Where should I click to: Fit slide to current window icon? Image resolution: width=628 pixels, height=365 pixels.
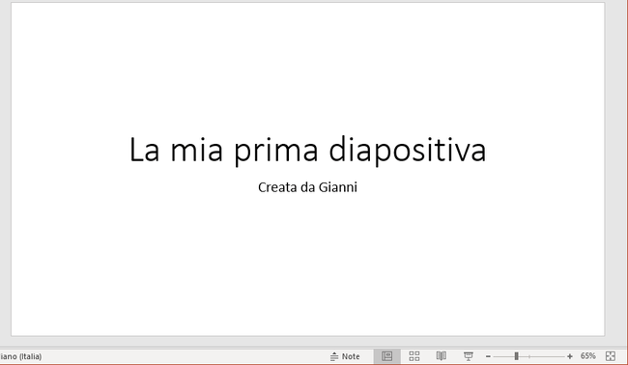coord(611,356)
